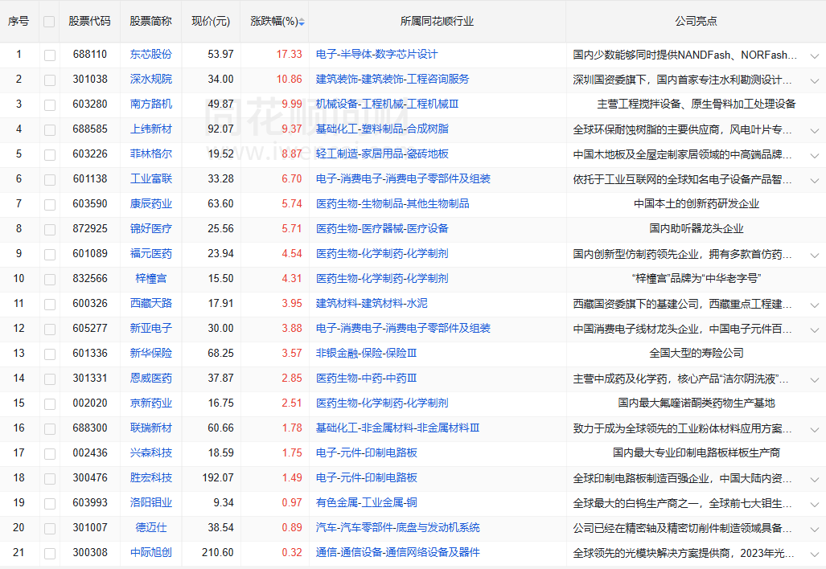This screenshot has width=826, height=569.
Task: Open industry link 建筑装饰-建筑装饰-工程咨询服务
Action: tap(392, 79)
